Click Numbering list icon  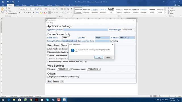53,9
